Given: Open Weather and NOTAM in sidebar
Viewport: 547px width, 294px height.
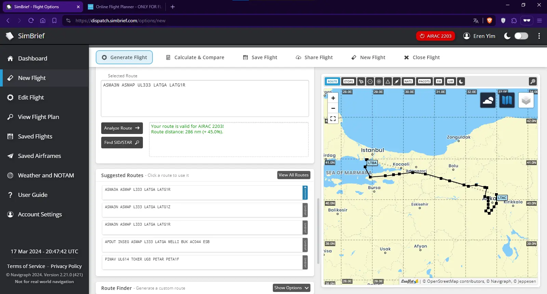Looking at the screenshot, I should 44,175.
